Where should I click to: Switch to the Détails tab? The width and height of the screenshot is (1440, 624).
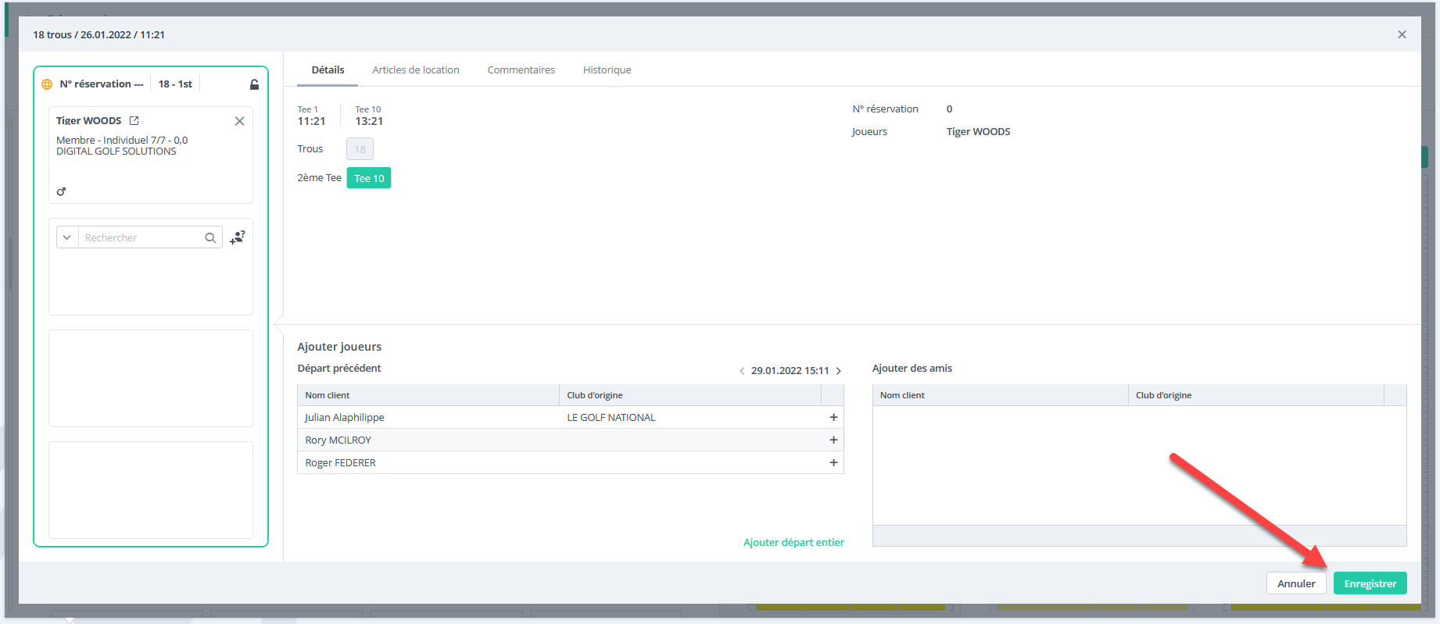[x=328, y=70]
